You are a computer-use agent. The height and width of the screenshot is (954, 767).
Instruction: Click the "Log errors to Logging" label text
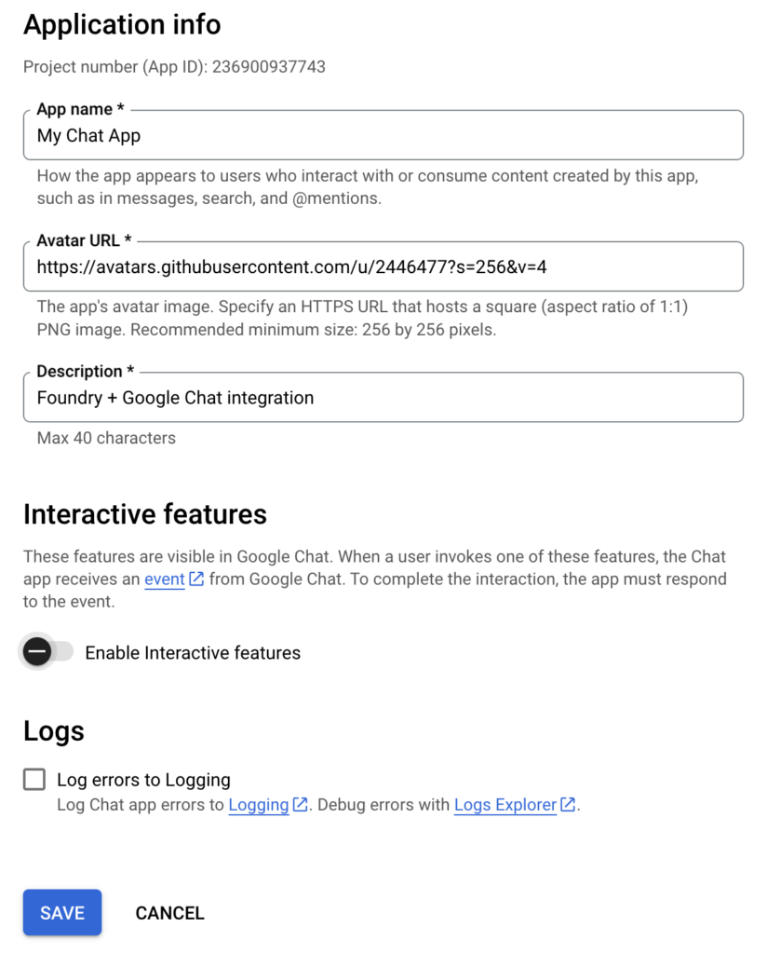tap(143, 780)
